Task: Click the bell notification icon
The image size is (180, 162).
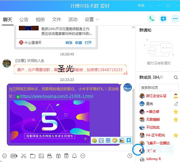Action: pos(74,156)
